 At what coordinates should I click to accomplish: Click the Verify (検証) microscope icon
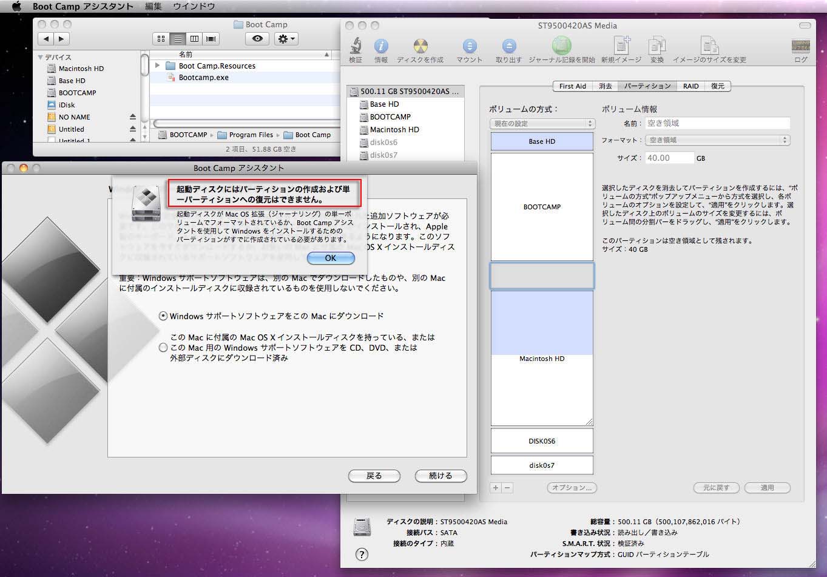pos(356,46)
